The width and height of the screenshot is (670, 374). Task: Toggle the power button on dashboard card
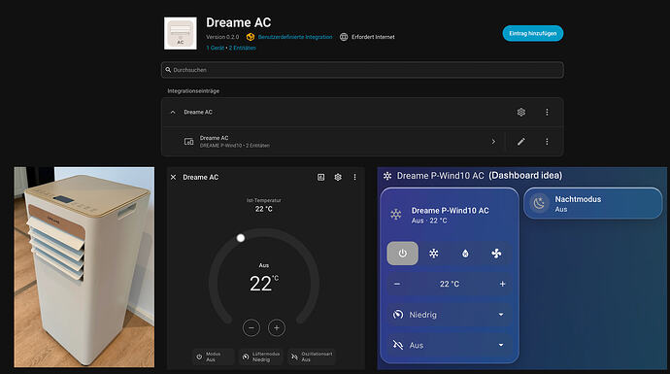[x=403, y=254]
